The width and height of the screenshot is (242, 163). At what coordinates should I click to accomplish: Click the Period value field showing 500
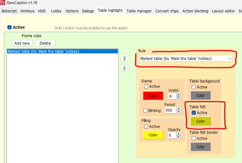pyautogui.click(x=170, y=111)
